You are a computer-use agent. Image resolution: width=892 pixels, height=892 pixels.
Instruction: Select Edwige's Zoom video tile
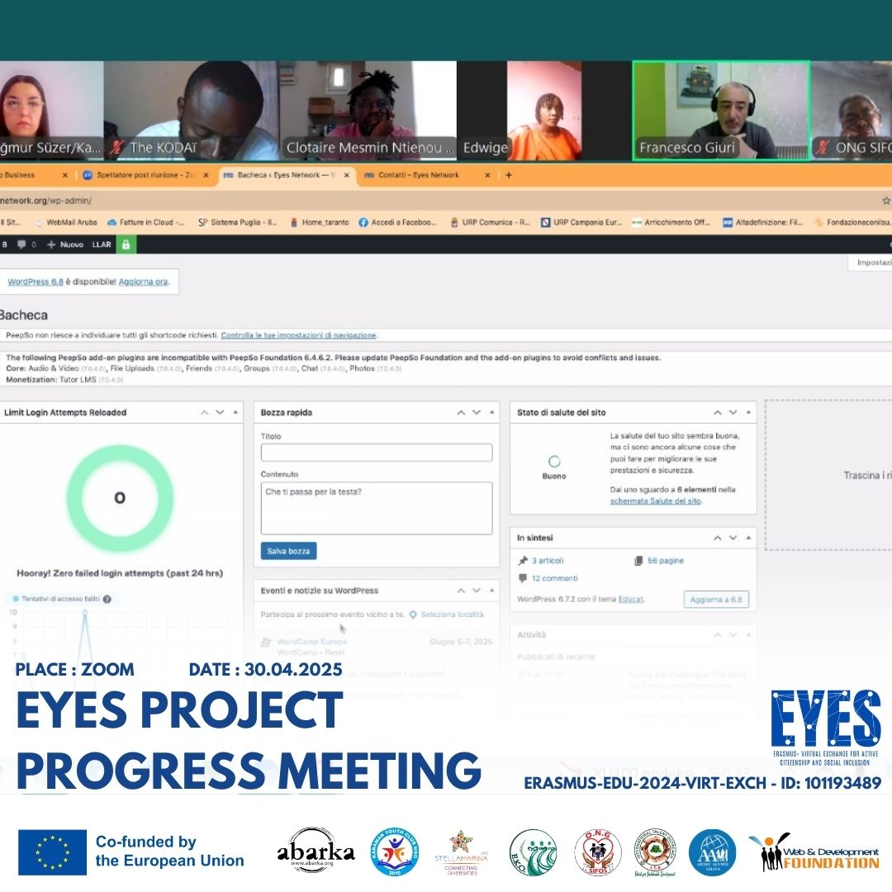[544, 111]
